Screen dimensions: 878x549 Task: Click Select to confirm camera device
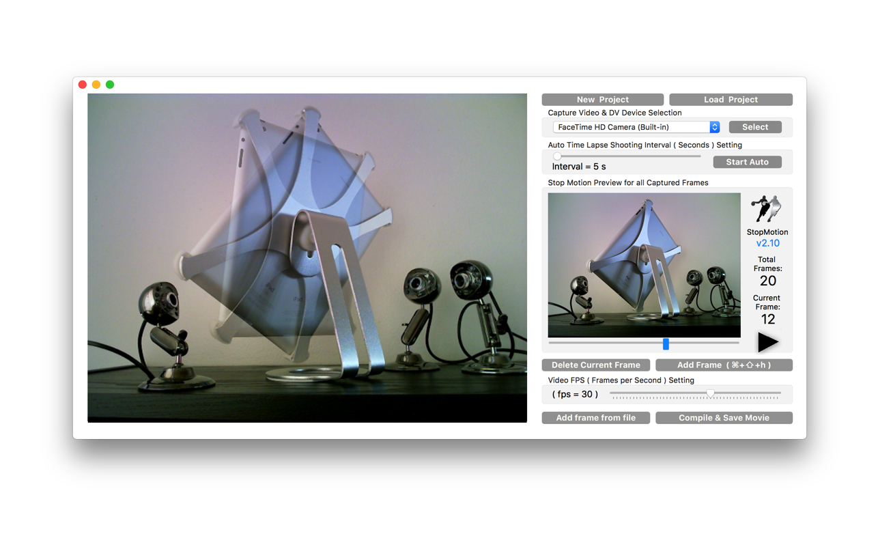tap(755, 127)
